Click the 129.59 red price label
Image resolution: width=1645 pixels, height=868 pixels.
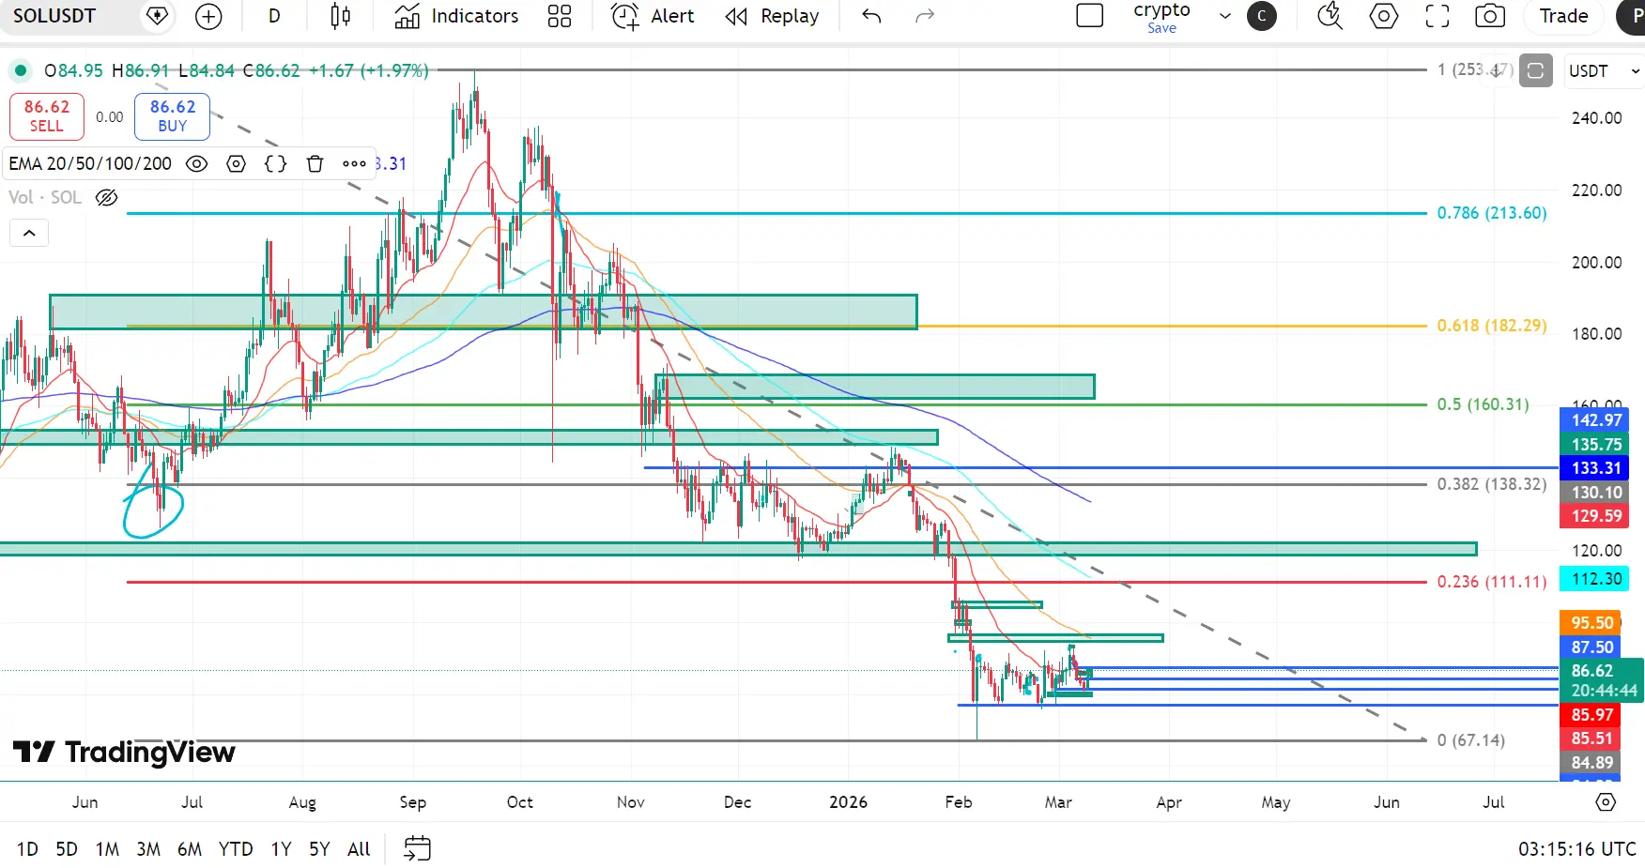coord(1594,516)
